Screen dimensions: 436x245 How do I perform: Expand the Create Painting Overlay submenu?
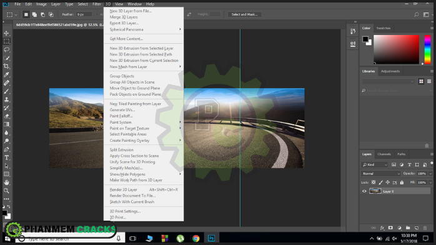click(144, 141)
